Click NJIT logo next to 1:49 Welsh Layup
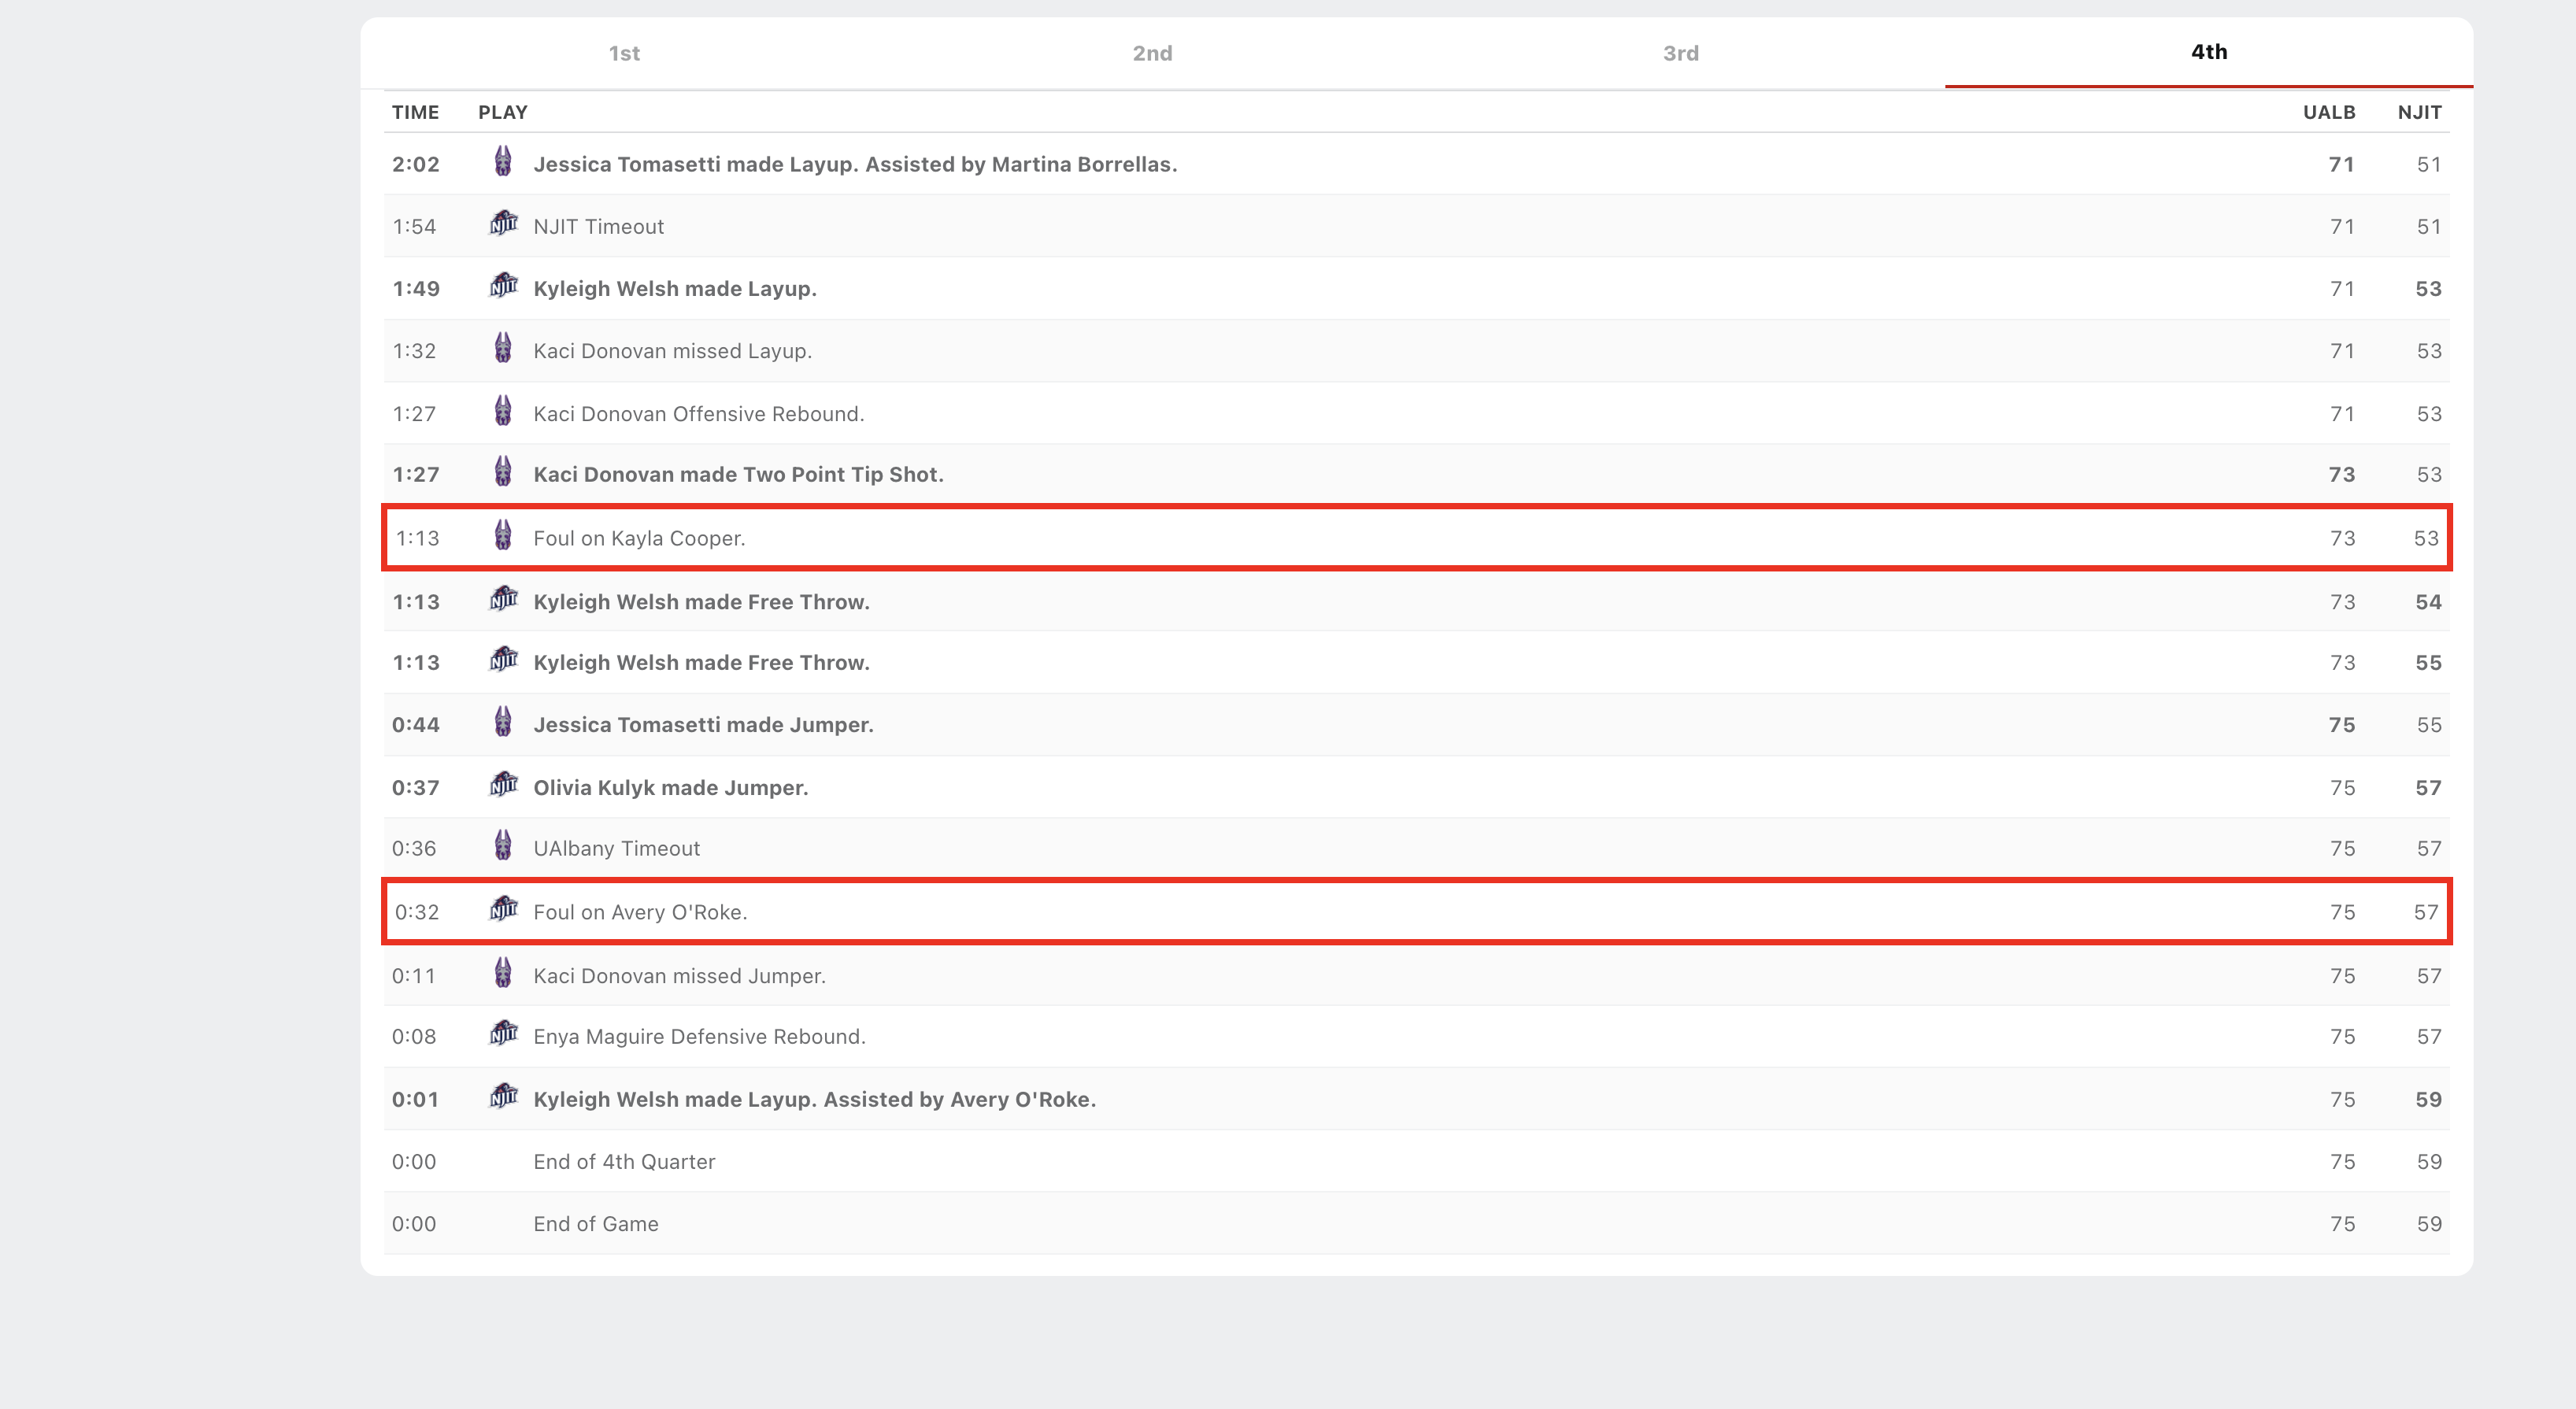Viewport: 2576px width, 1409px height. pyautogui.click(x=503, y=286)
